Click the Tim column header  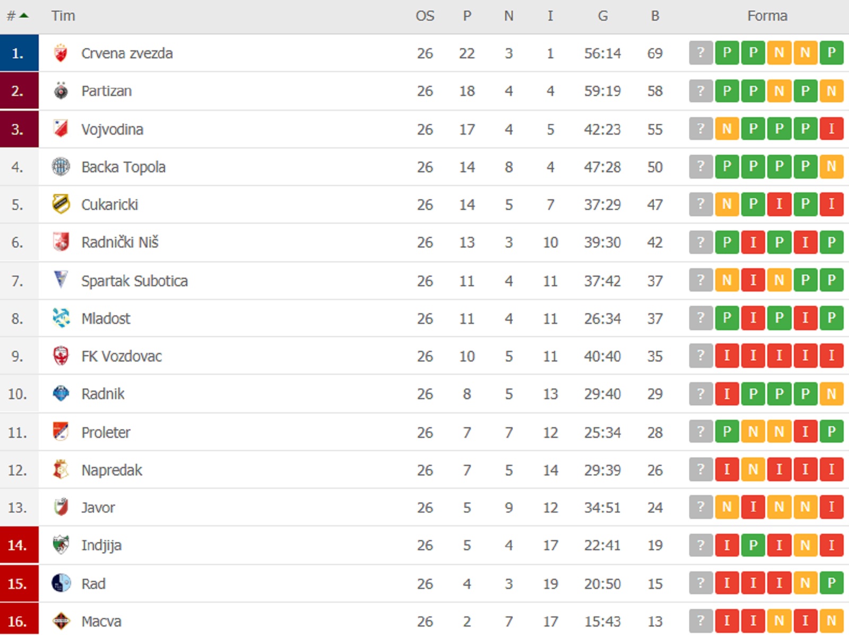(x=63, y=16)
